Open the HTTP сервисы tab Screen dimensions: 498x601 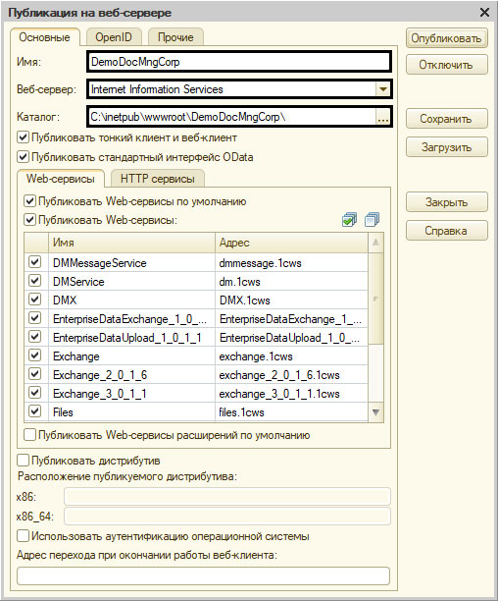[x=157, y=179]
